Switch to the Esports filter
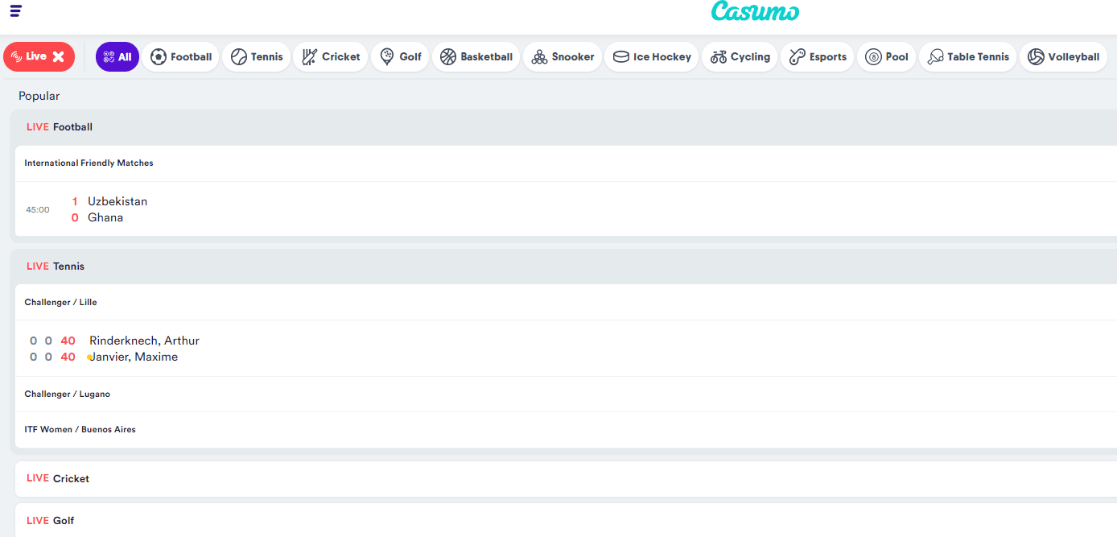This screenshot has width=1117, height=537. pos(818,56)
